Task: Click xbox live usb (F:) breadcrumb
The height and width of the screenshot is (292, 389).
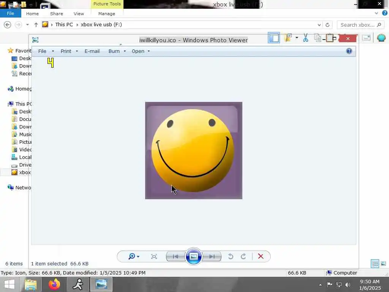Action: (x=101, y=25)
